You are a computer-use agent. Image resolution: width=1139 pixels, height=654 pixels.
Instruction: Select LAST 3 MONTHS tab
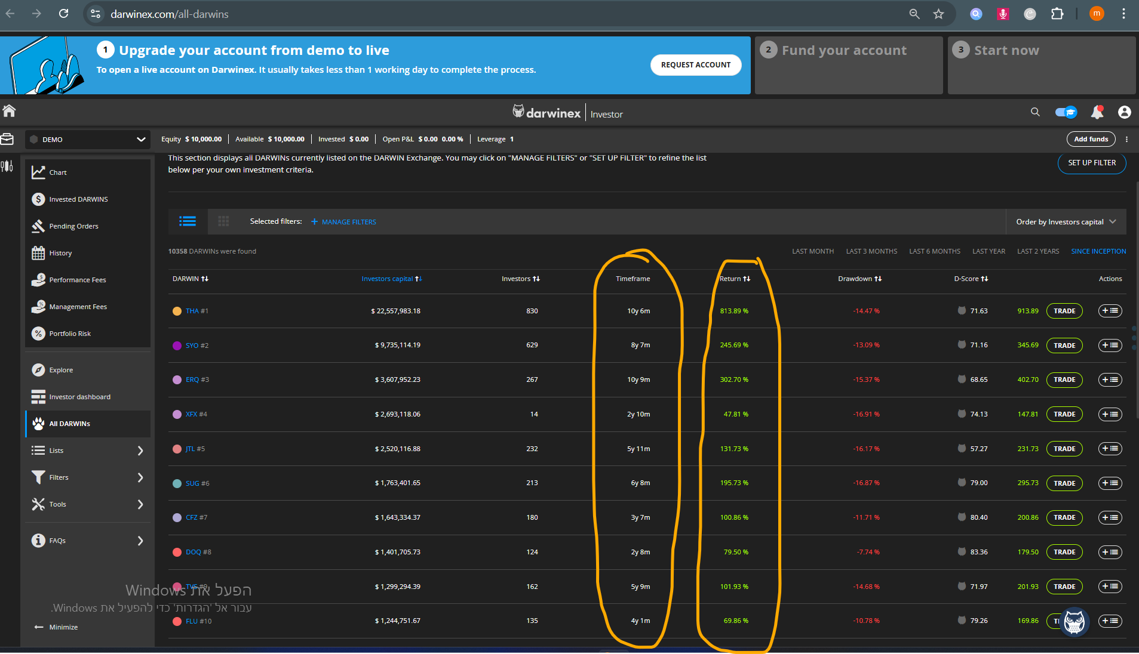click(871, 251)
